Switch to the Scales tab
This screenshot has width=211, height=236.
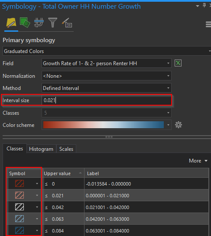click(x=66, y=149)
